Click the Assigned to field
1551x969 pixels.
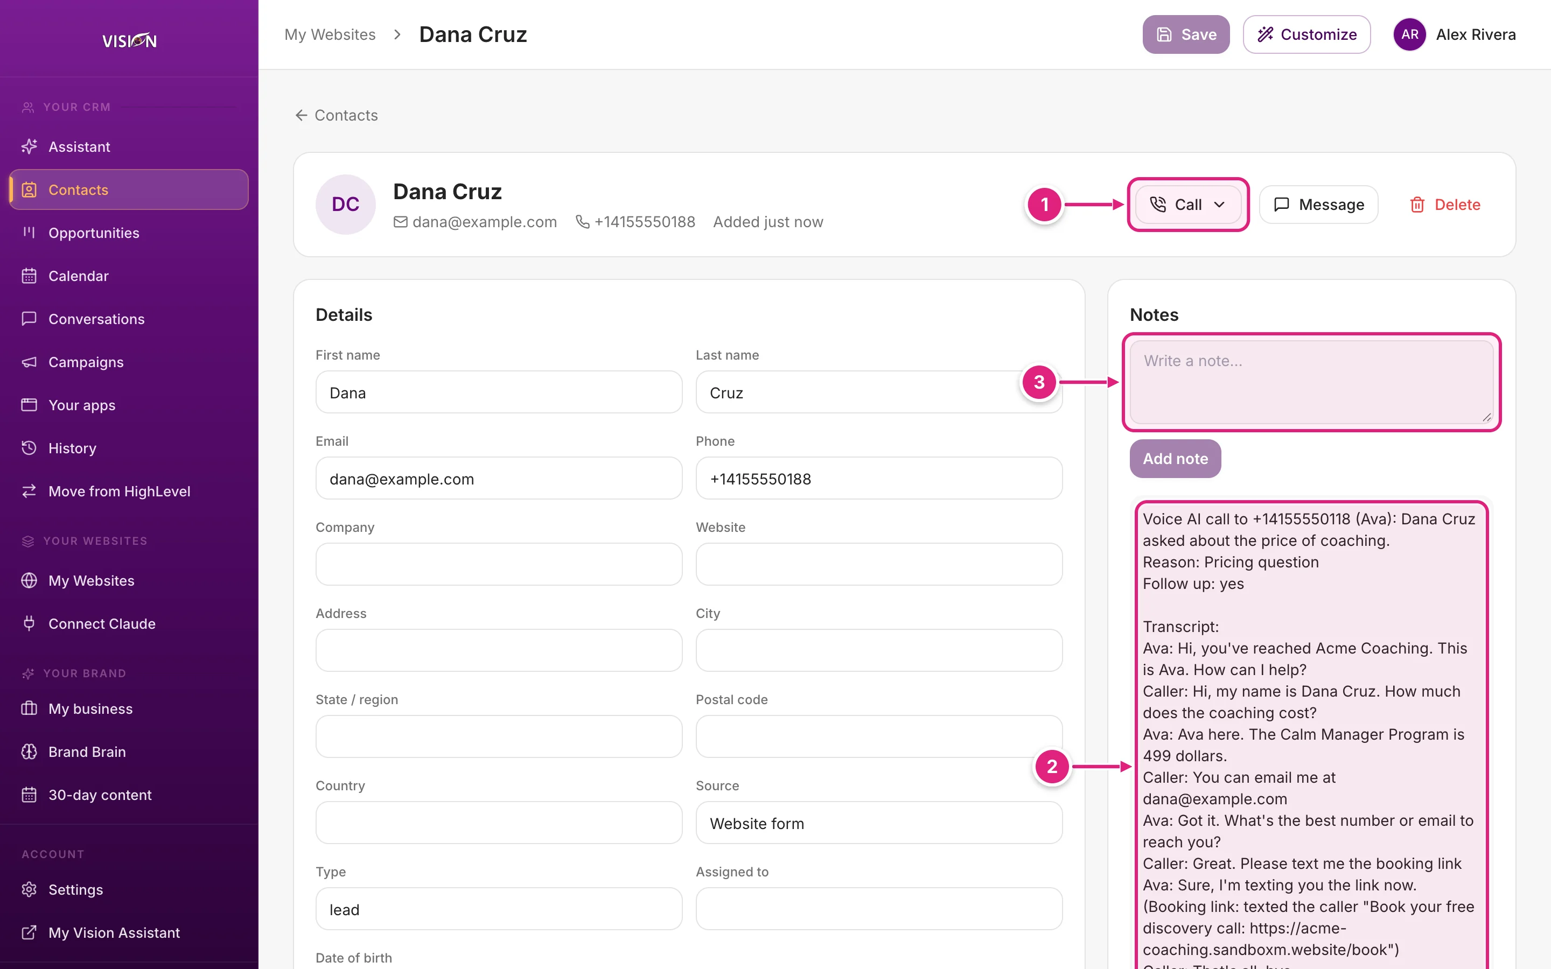879,909
